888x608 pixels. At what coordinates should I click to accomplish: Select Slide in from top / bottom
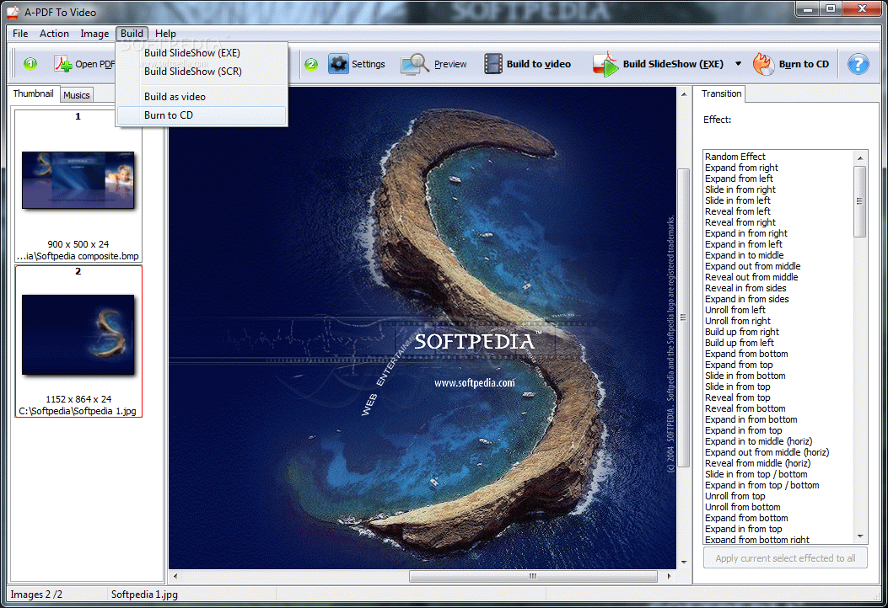tap(756, 474)
